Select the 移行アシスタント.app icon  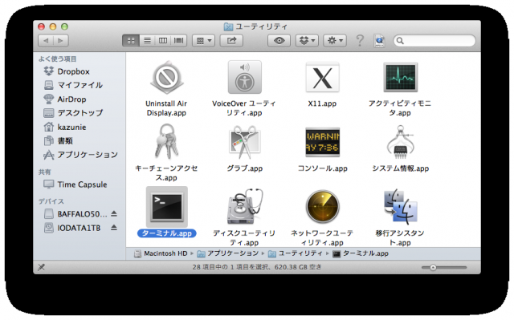[400, 206]
